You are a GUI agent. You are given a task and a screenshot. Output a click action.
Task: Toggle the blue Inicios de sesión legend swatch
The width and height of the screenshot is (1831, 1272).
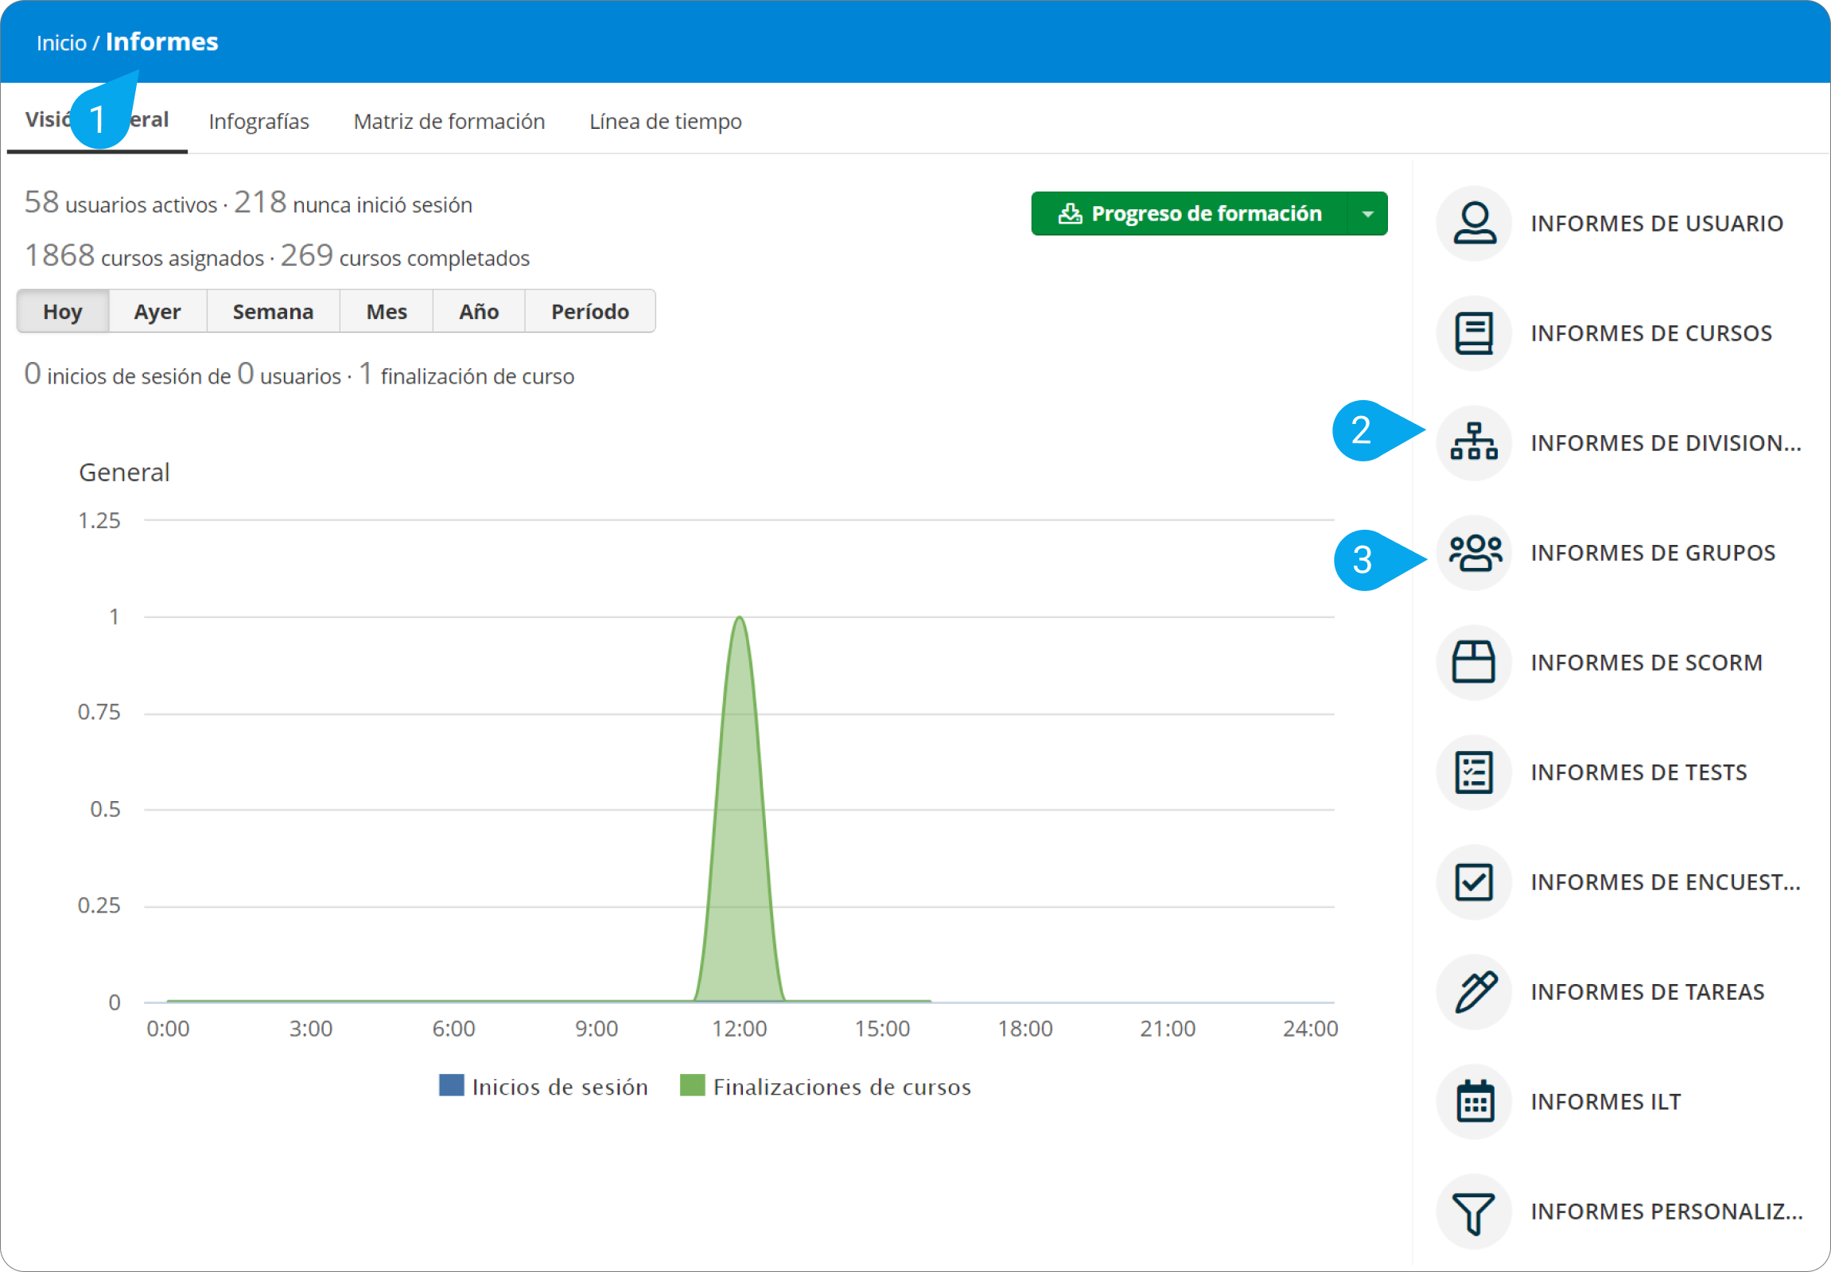(452, 1086)
